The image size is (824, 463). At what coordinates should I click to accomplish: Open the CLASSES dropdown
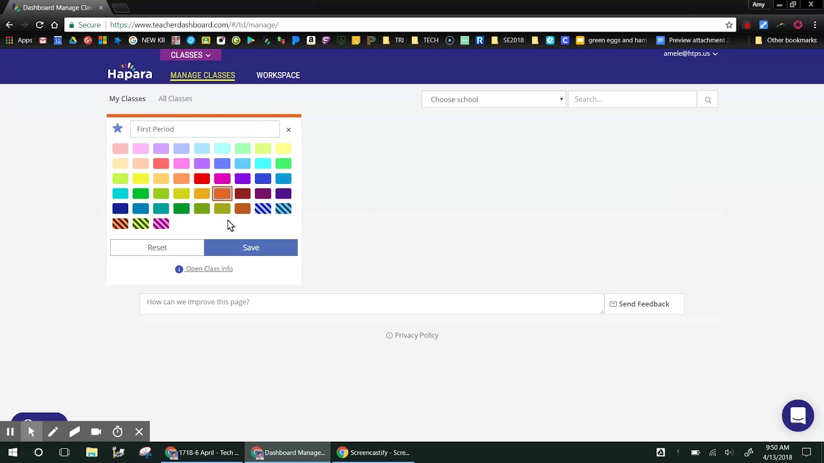[x=191, y=55]
